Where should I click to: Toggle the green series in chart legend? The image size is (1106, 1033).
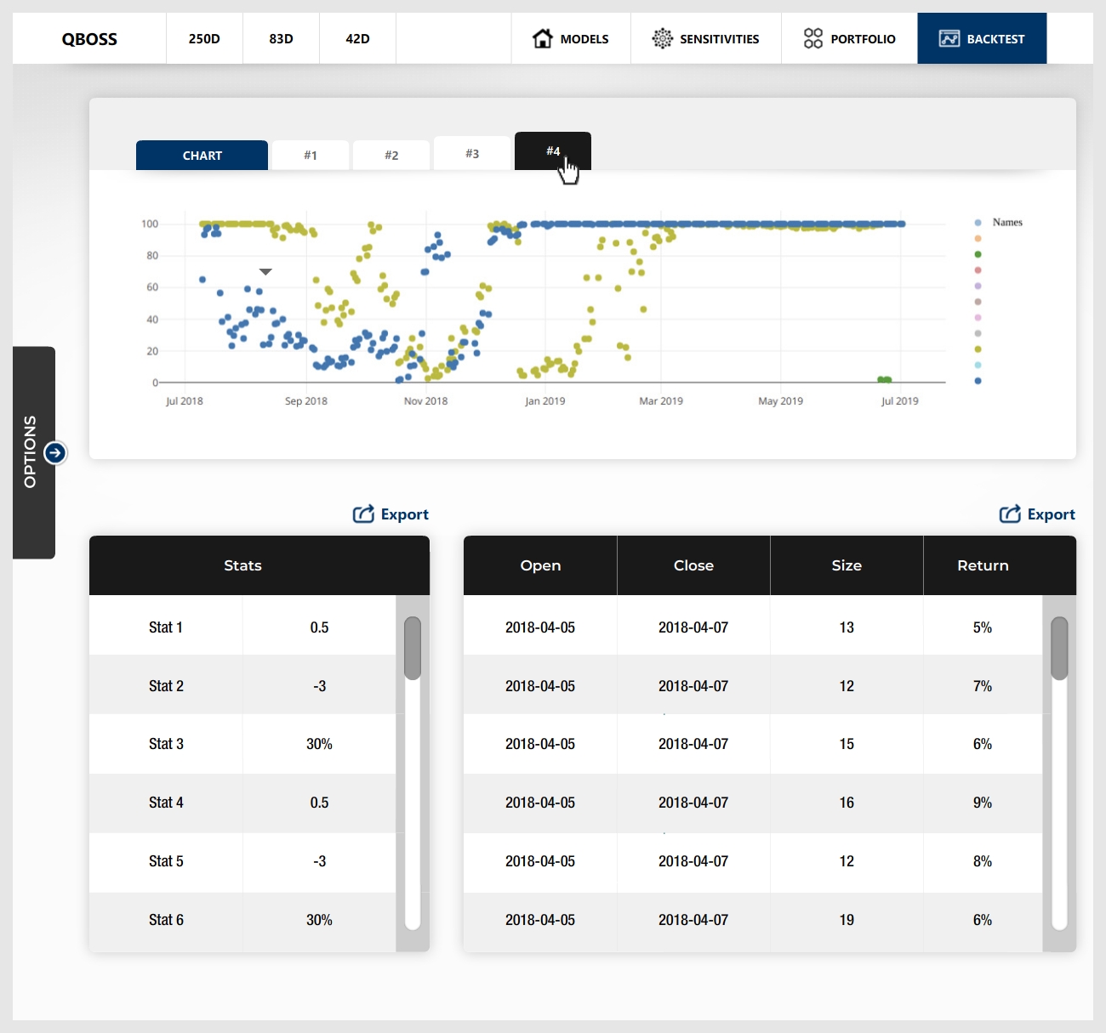pyautogui.click(x=978, y=254)
